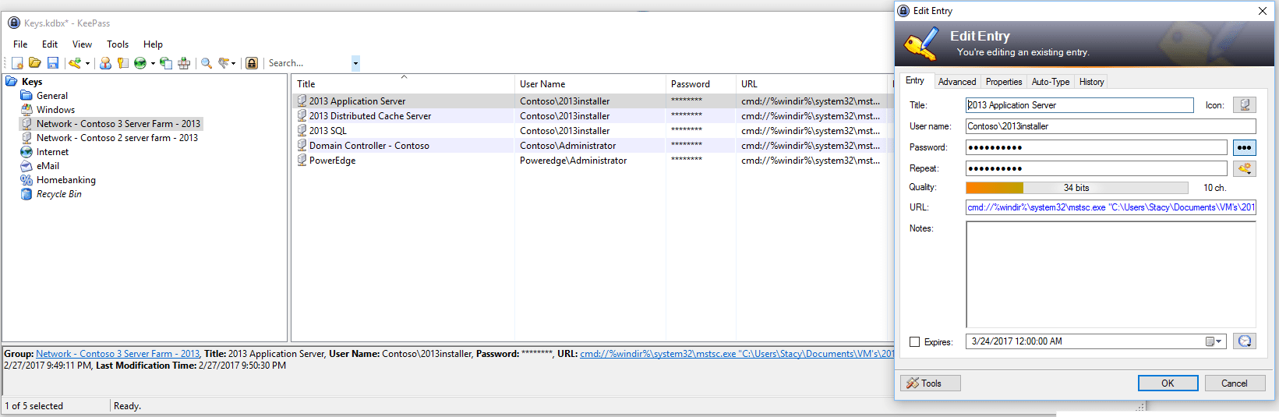Image resolution: width=1279 pixels, height=417 pixels.
Task: Select the Windows group
Action: point(55,110)
